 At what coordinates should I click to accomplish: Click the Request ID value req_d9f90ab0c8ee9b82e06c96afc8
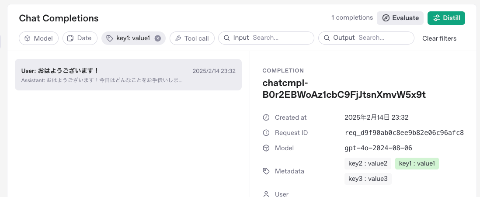point(404,133)
